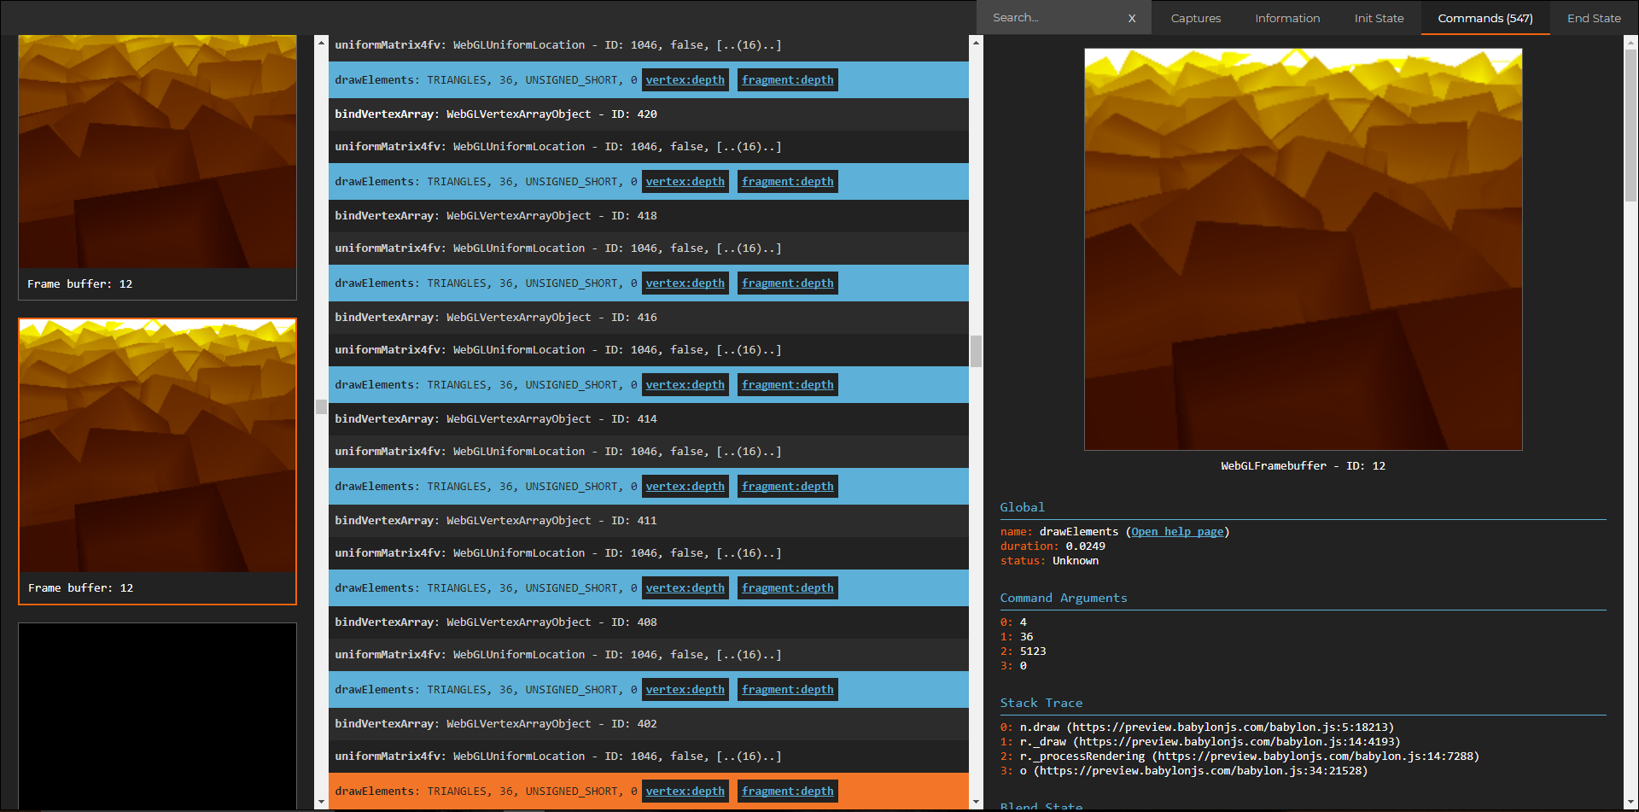Click the command list scrollbar thumb

tap(976, 351)
